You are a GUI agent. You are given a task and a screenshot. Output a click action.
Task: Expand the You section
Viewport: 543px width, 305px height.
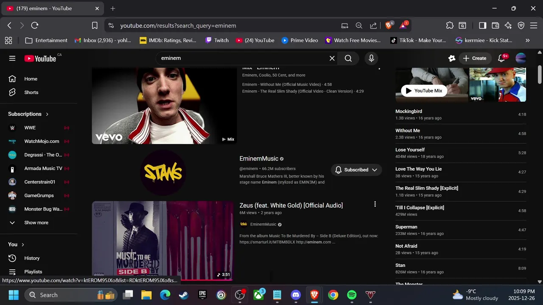click(17, 244)
